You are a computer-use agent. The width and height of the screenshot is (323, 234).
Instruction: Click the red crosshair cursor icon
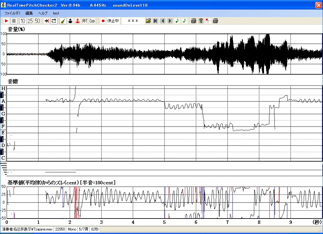(208, 21)
